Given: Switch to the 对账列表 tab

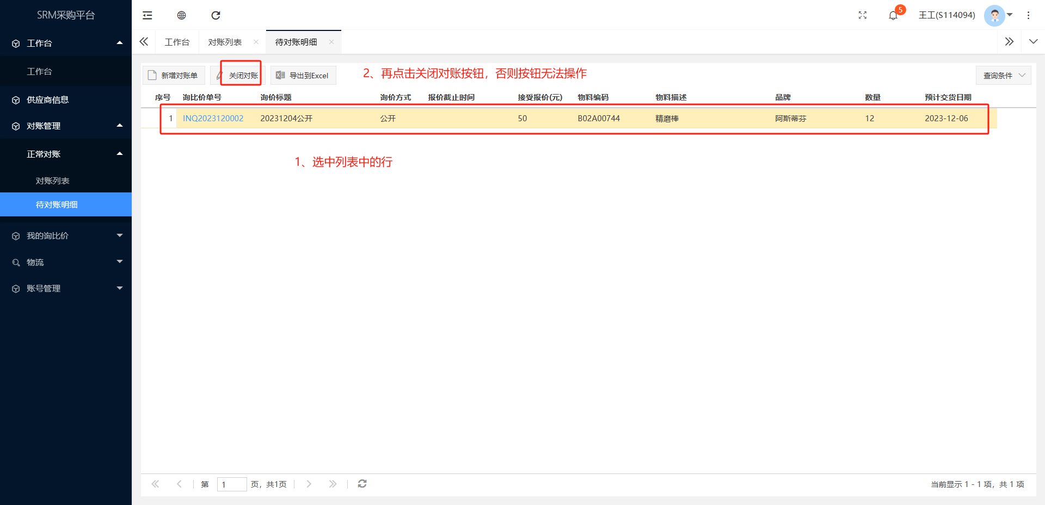Looking at the screenshot, I should pyautogui.click(x=225, y=42).
